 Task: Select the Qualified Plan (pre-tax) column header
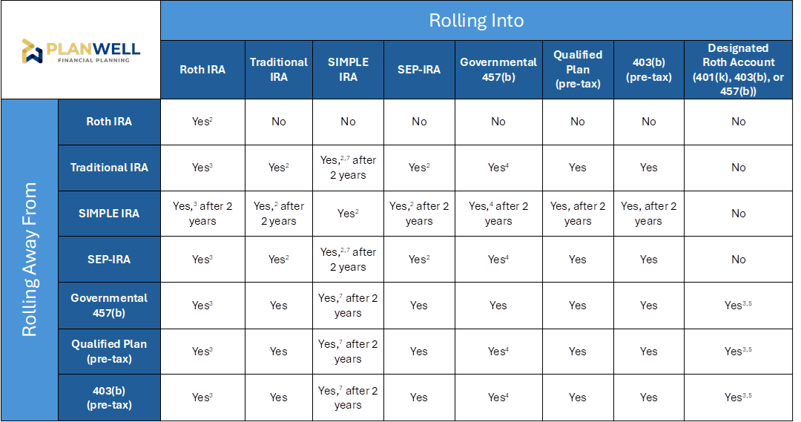click(578, 70)
